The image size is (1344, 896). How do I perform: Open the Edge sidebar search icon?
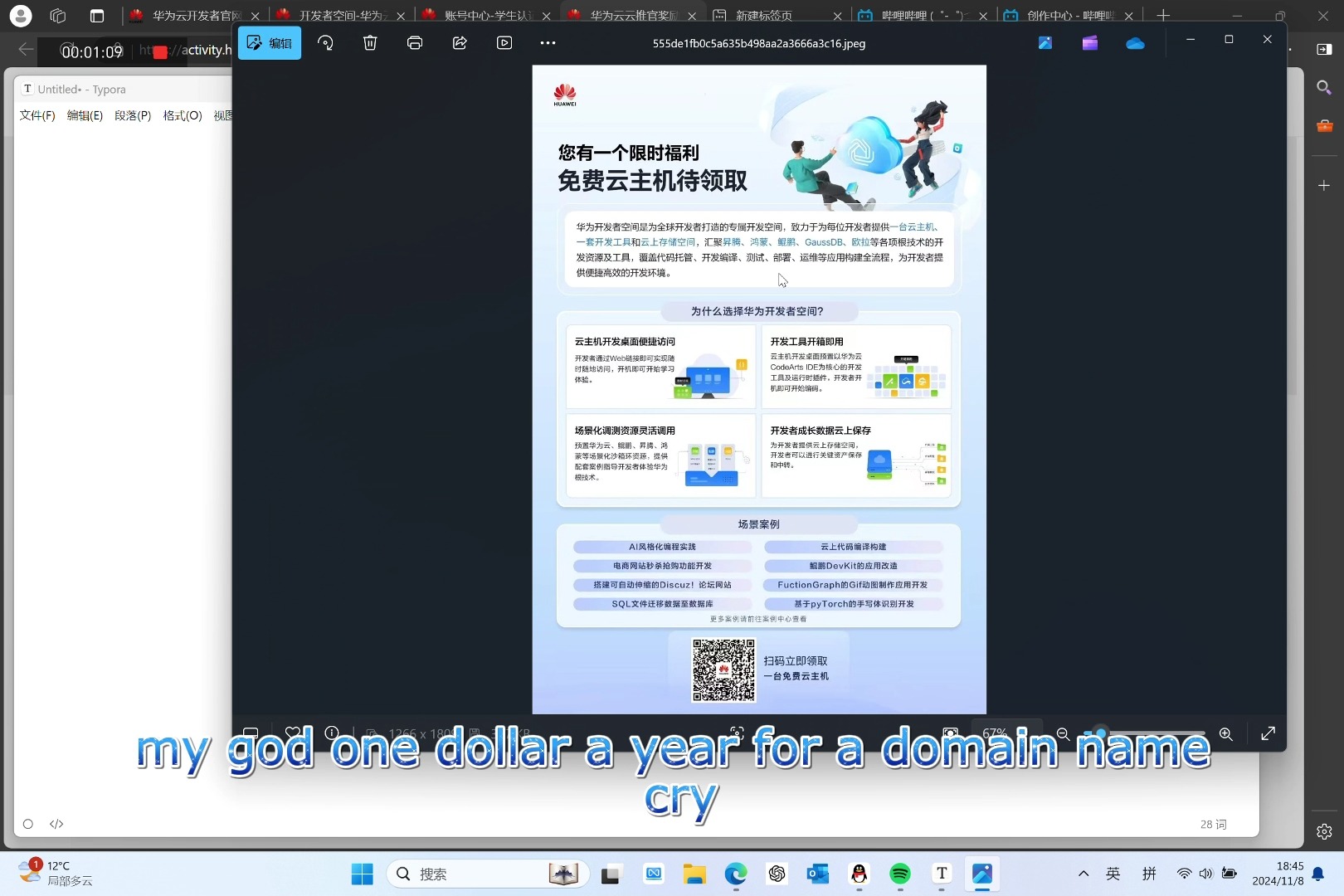[x=1324, y=87]
